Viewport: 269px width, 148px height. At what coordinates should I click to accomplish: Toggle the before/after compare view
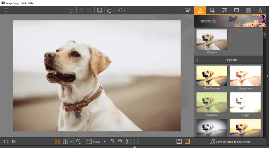pos(66,142)
